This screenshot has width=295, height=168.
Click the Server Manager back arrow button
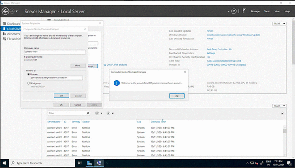[x=5, y=11]
